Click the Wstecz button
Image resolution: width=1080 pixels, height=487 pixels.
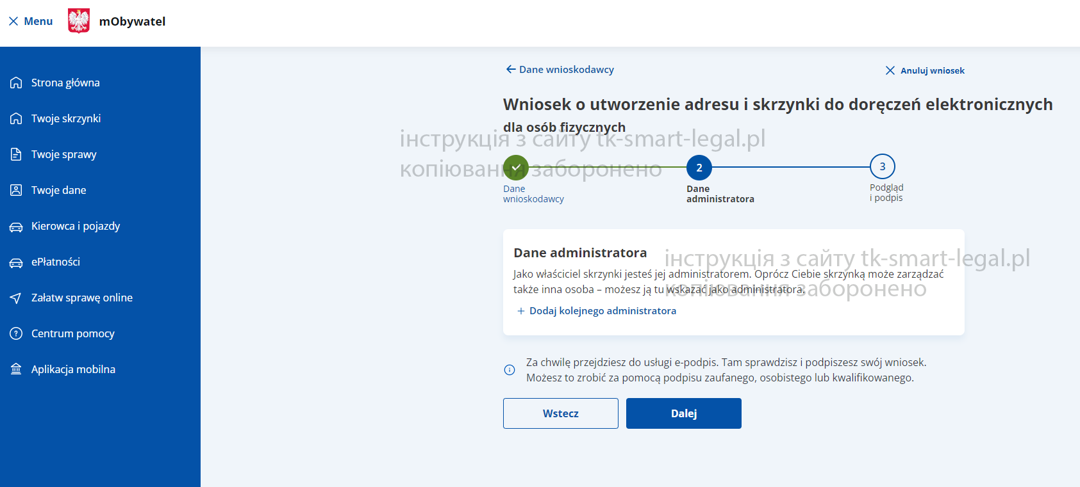[561, 413]
